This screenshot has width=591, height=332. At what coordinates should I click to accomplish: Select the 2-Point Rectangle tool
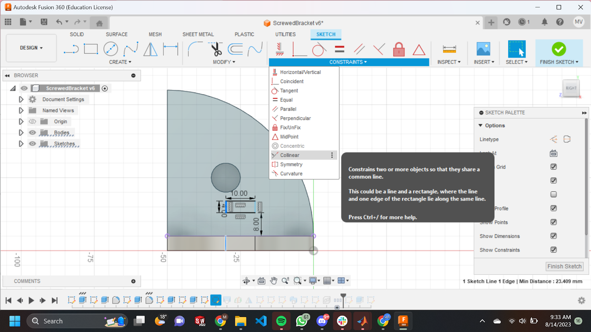tap(91, 49)
